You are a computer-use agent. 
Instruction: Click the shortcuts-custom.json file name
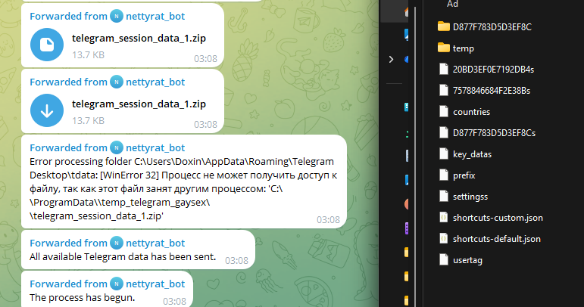(x=498, y=218)
